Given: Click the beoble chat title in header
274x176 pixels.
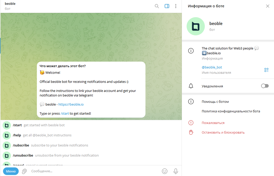Looking at the screenshot, I should [x=10, y=4].
